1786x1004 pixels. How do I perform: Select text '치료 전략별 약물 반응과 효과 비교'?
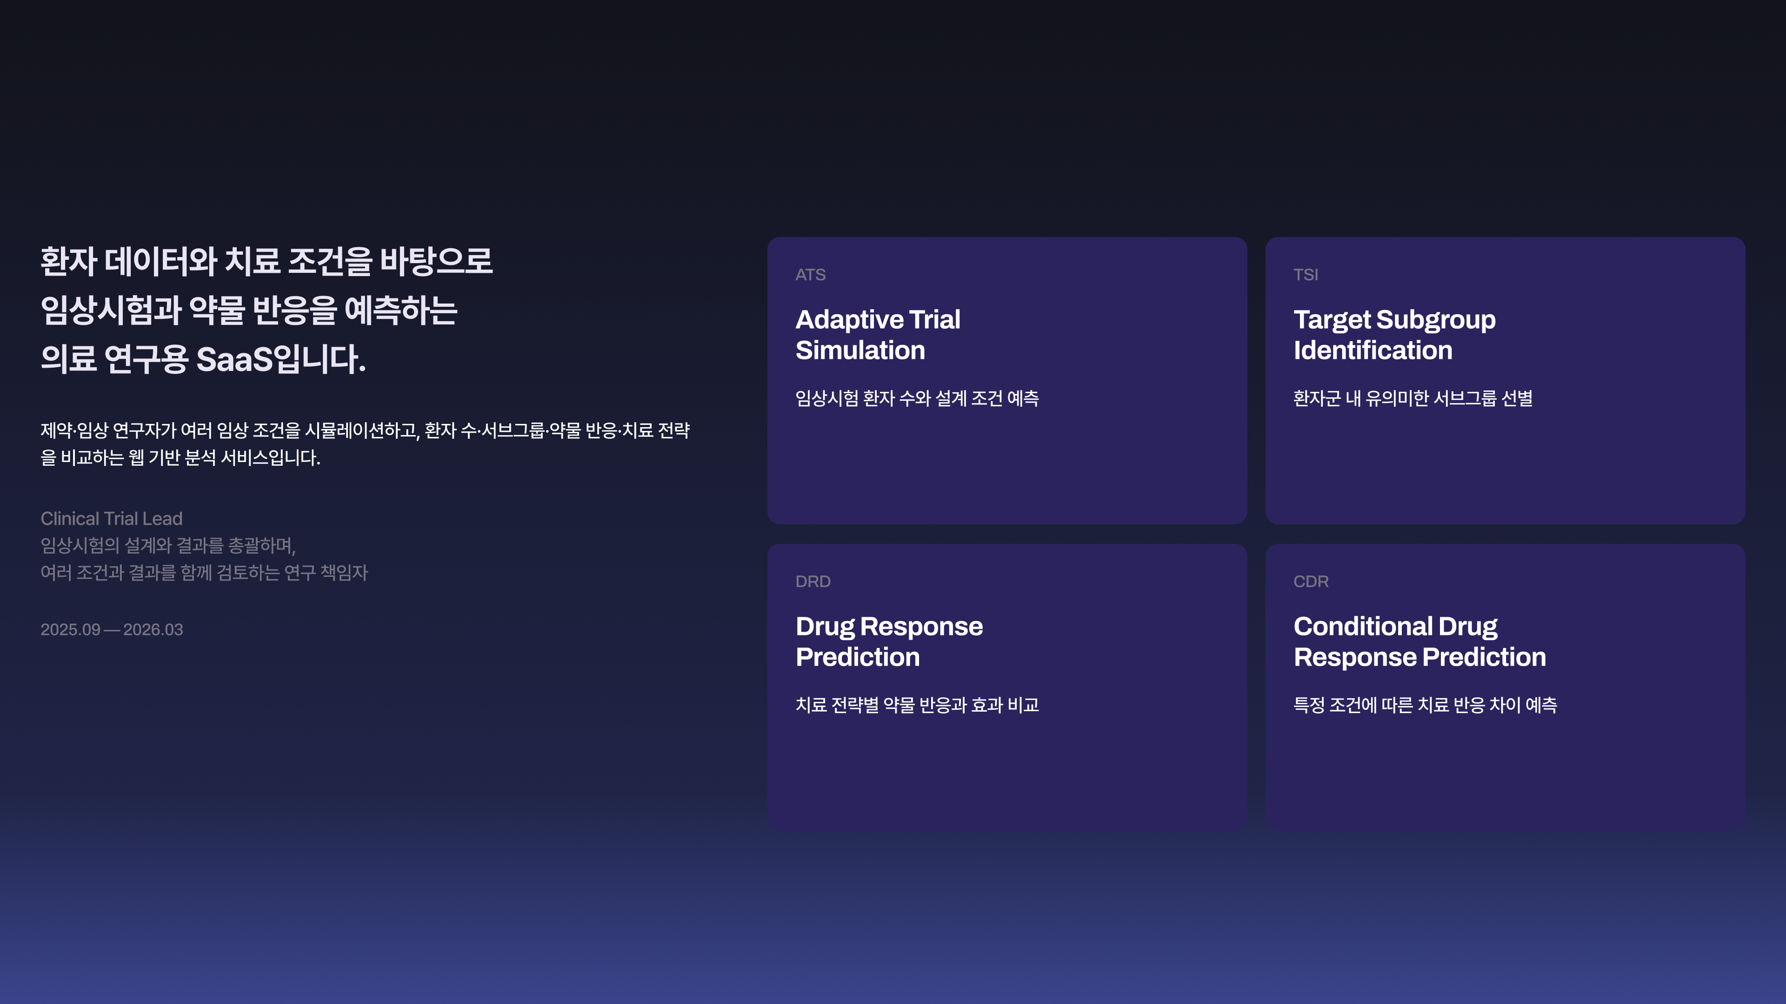[917, 706]
